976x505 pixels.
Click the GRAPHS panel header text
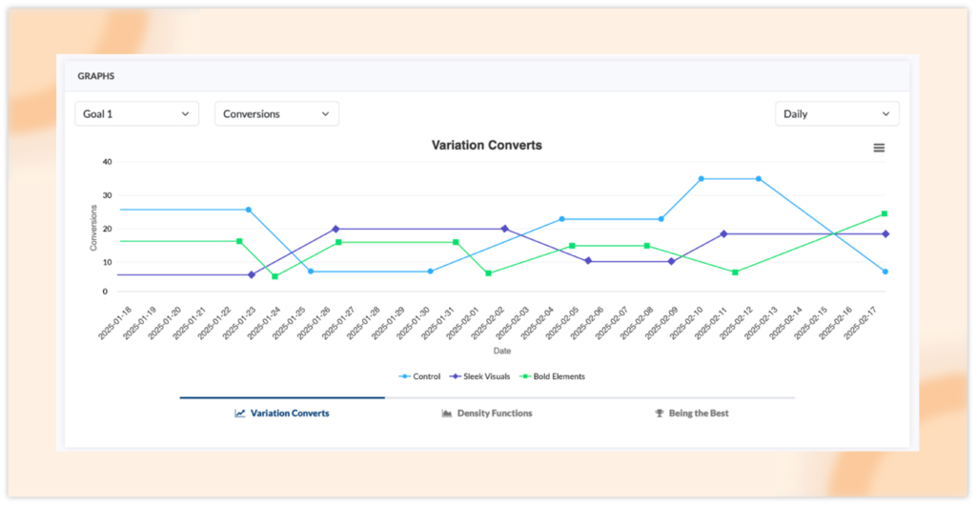click(96, 76)
